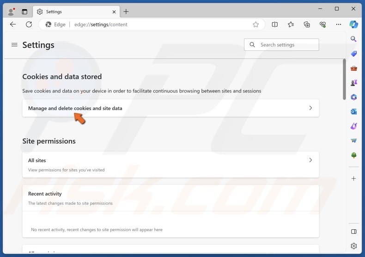Open sidebar Search tool
This screenshot has height=257, width=365.
[x=353, y=39]
